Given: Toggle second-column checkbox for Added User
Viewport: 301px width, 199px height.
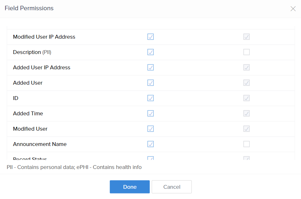Looking at the screenshot, I should pos(246,83).
